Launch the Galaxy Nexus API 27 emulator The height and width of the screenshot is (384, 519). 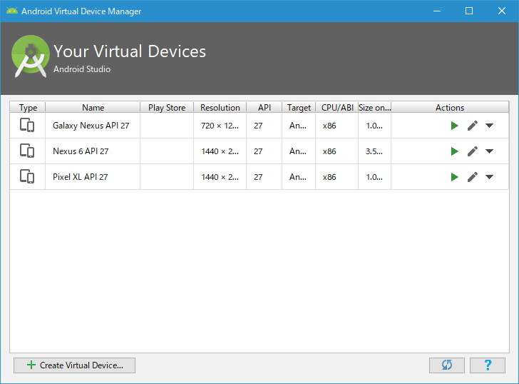(454, 126)
